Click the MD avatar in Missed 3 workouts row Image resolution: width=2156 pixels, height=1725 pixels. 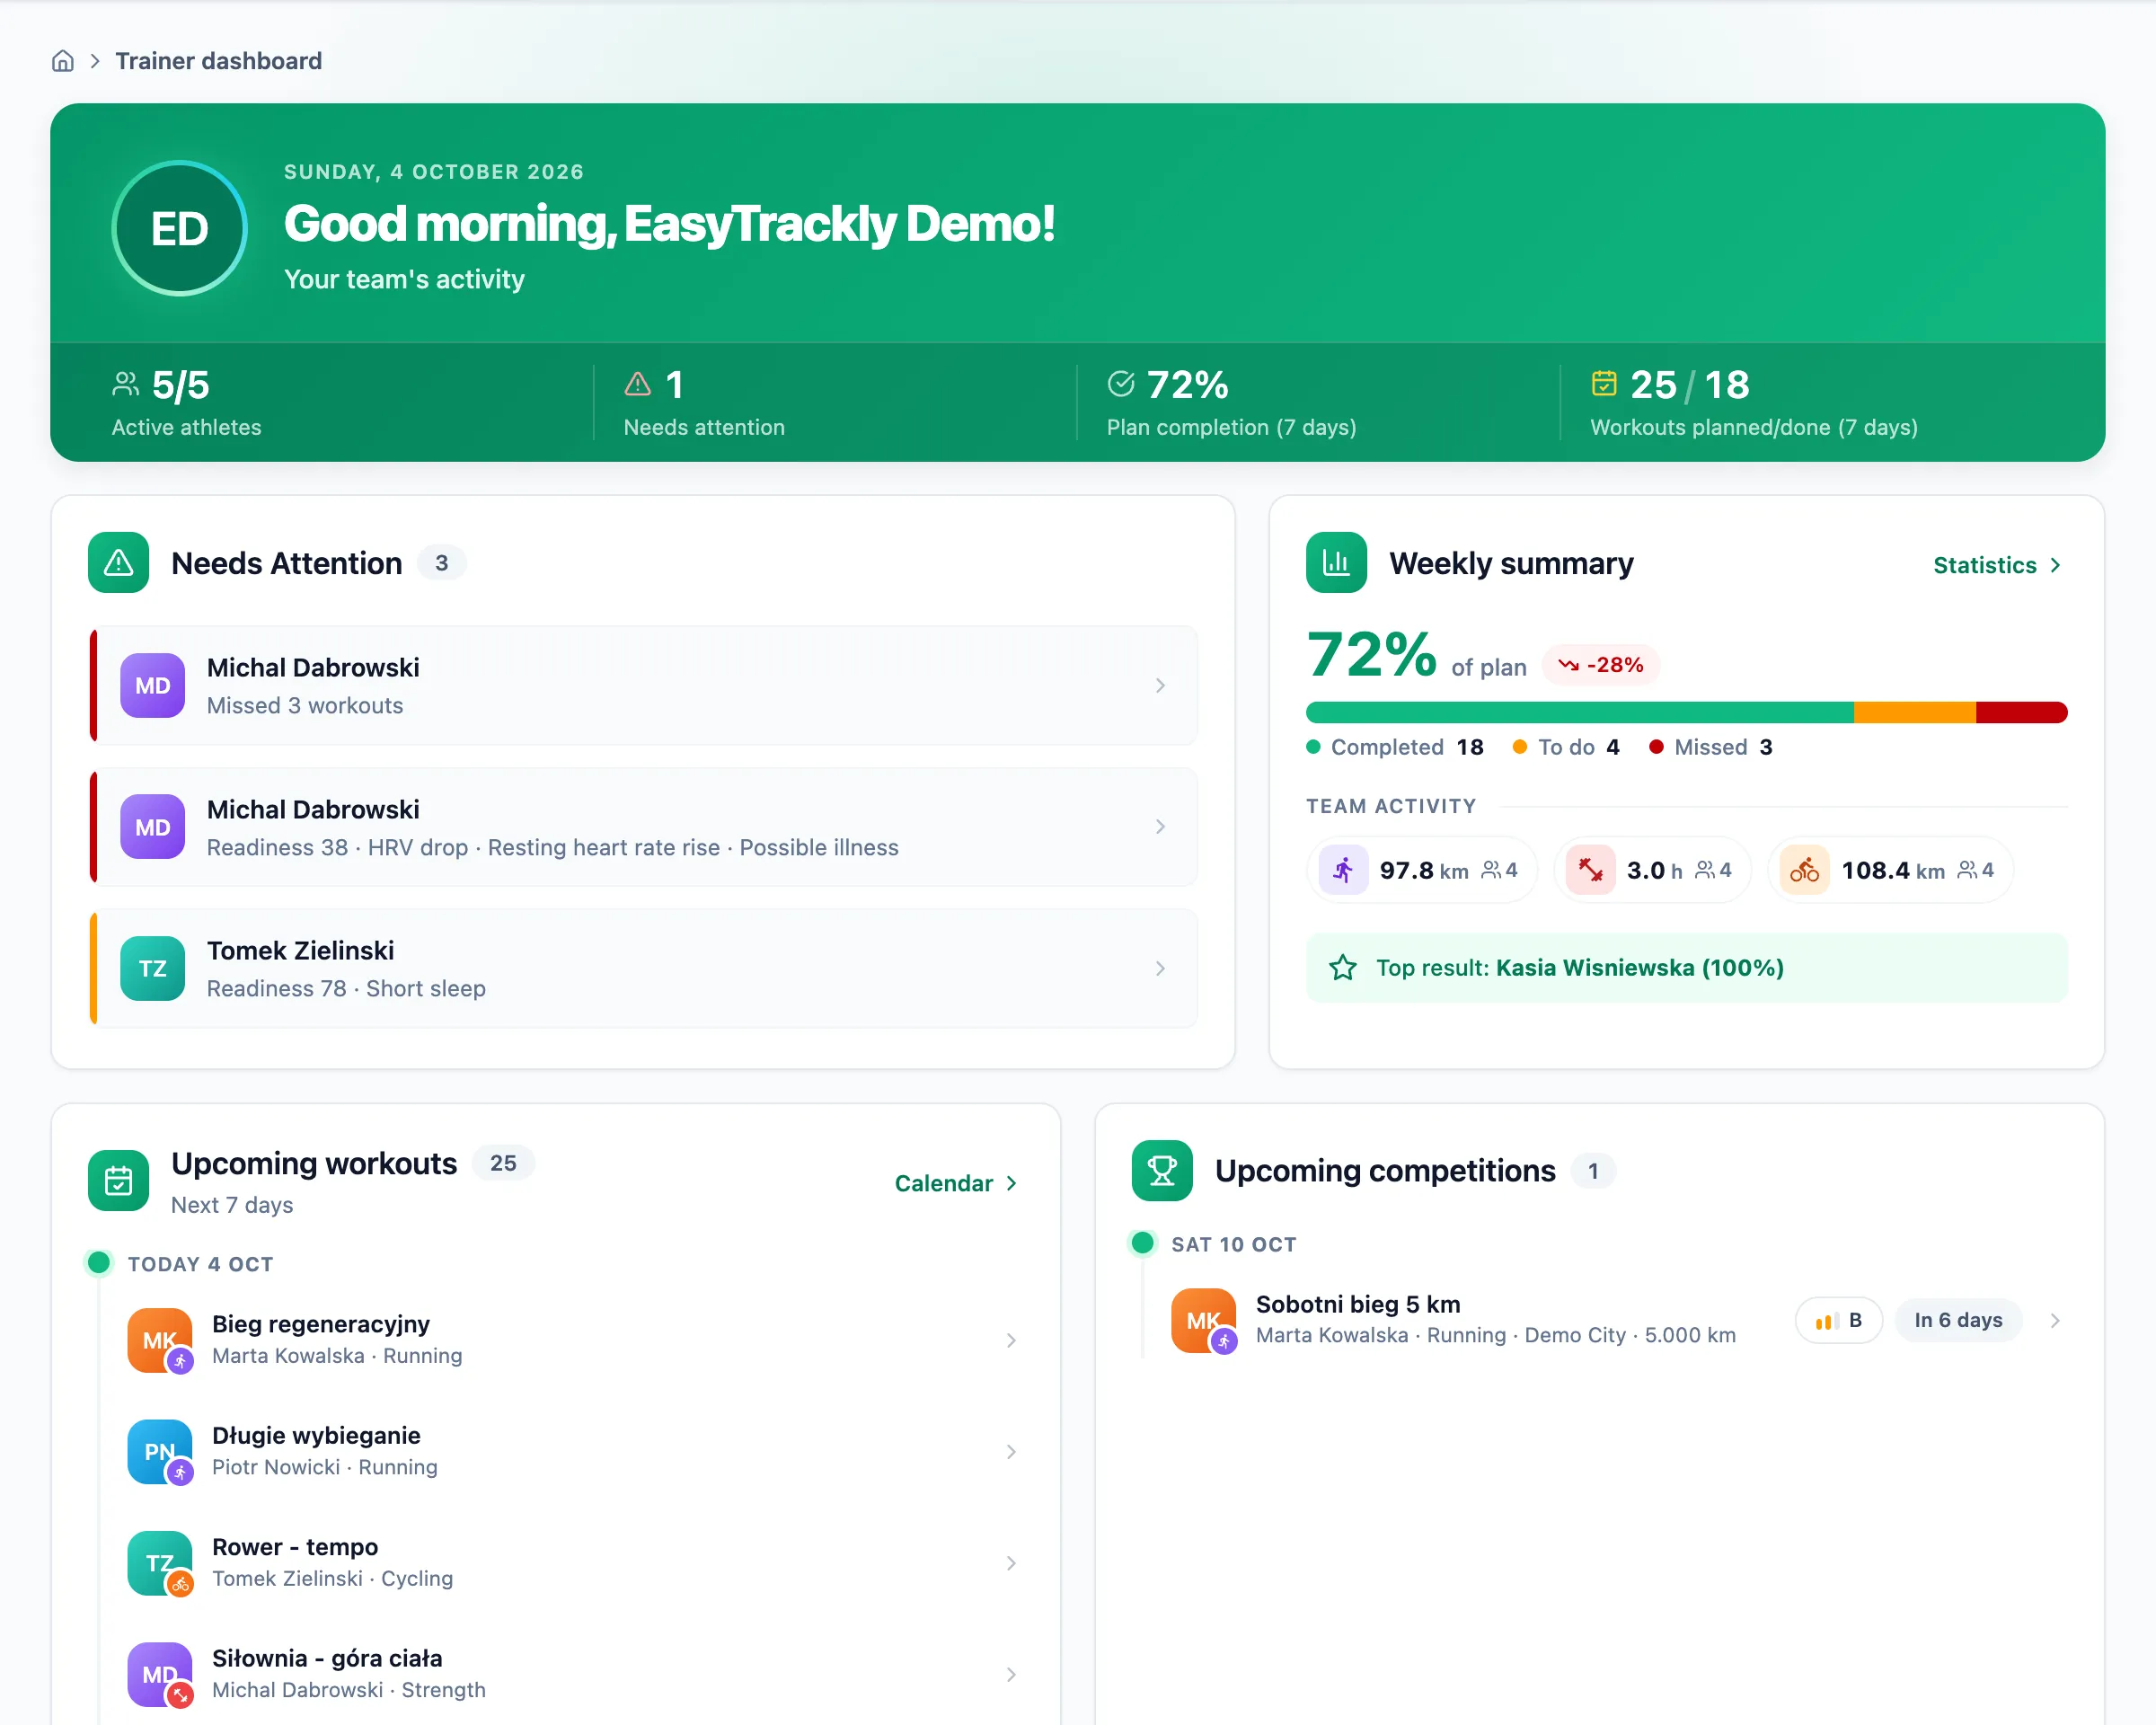click(x=153, y=686)
